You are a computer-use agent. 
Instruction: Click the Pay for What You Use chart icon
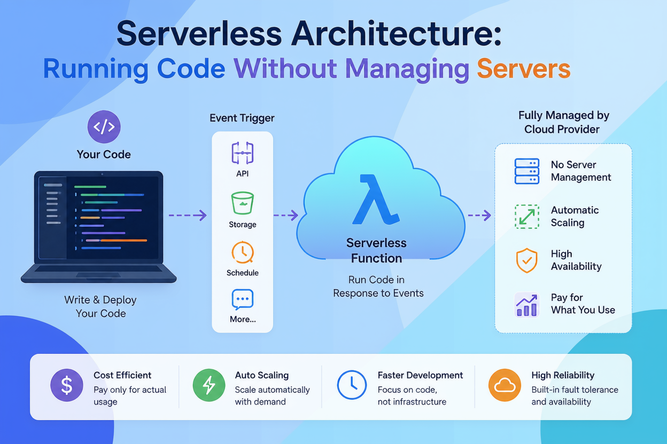[526, 305]
